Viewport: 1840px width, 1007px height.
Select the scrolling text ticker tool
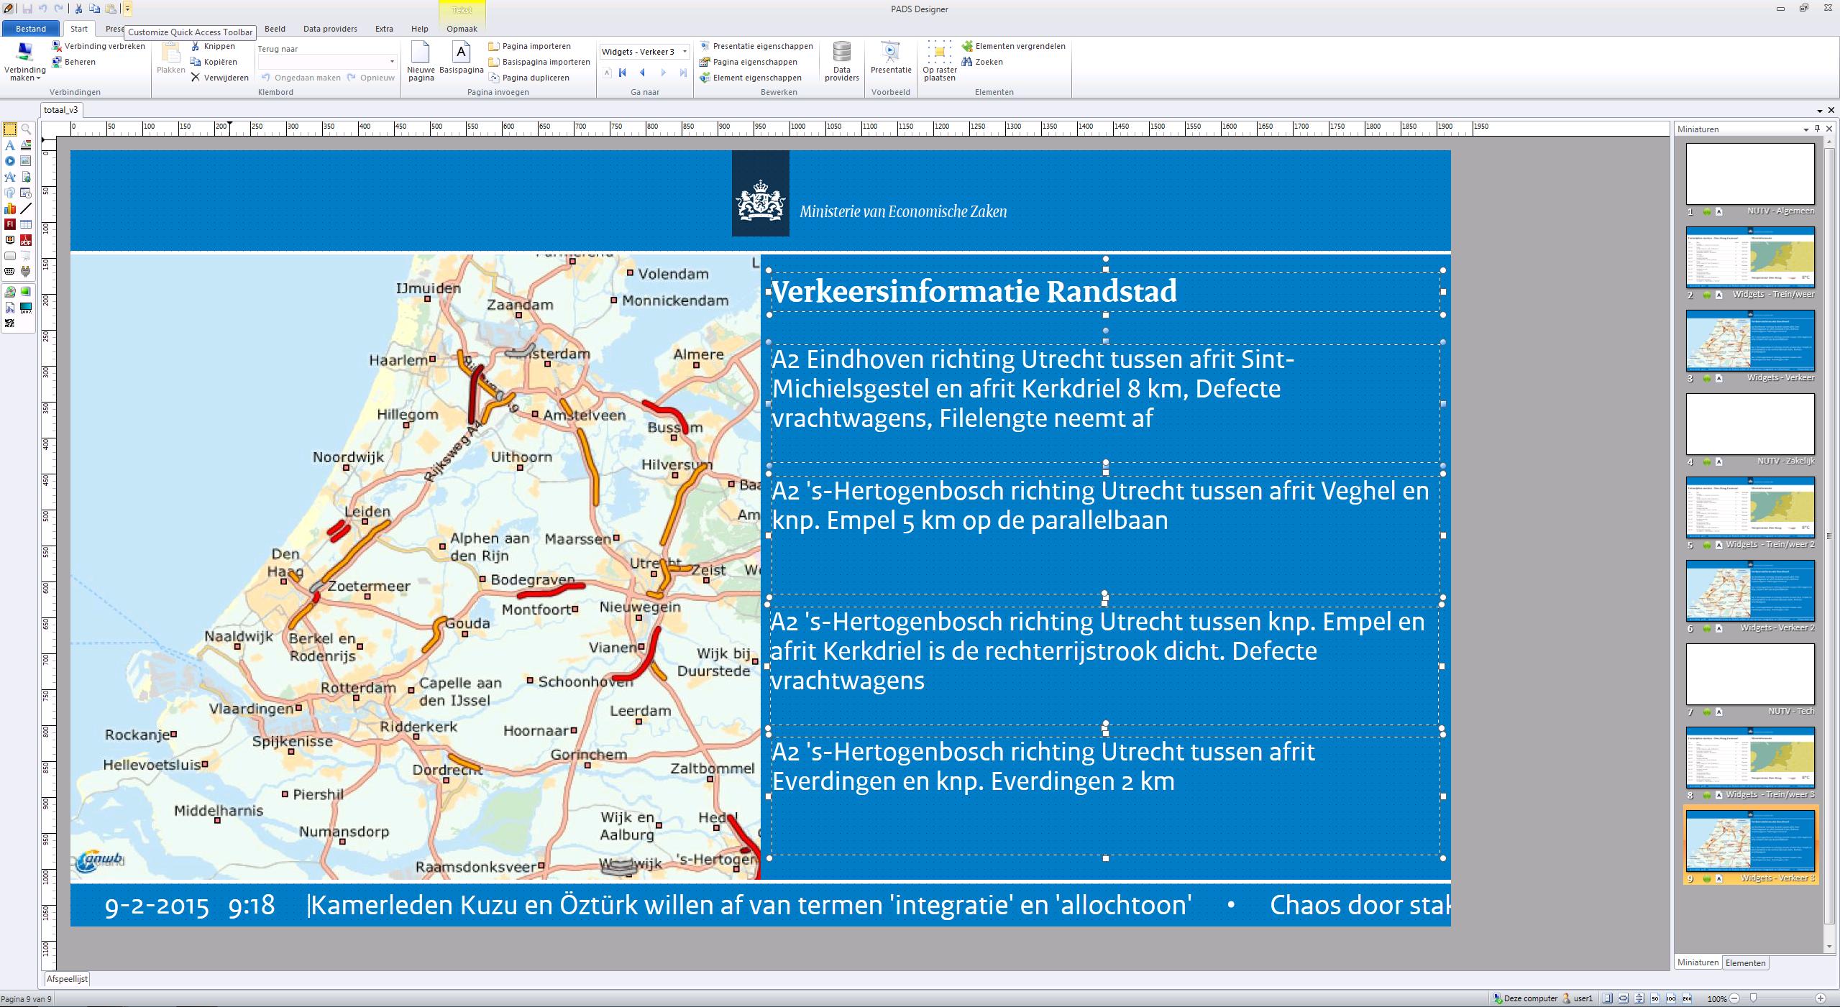tap(10, 177)
